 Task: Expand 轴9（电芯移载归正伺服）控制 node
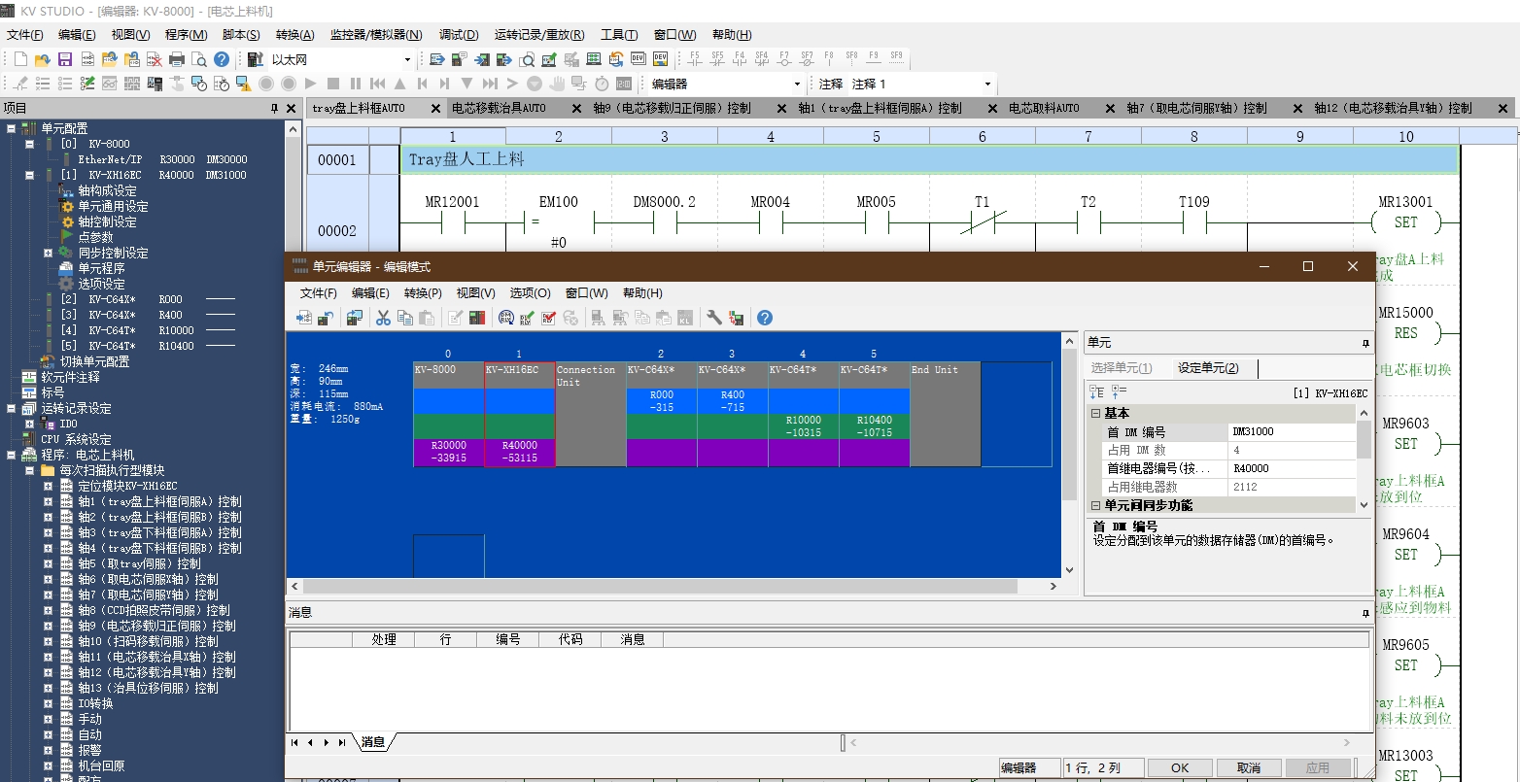tap(48, 626)
